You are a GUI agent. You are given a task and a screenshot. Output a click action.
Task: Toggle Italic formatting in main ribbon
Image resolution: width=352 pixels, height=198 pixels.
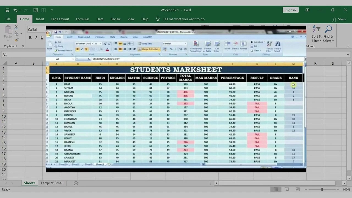point(36,38)
